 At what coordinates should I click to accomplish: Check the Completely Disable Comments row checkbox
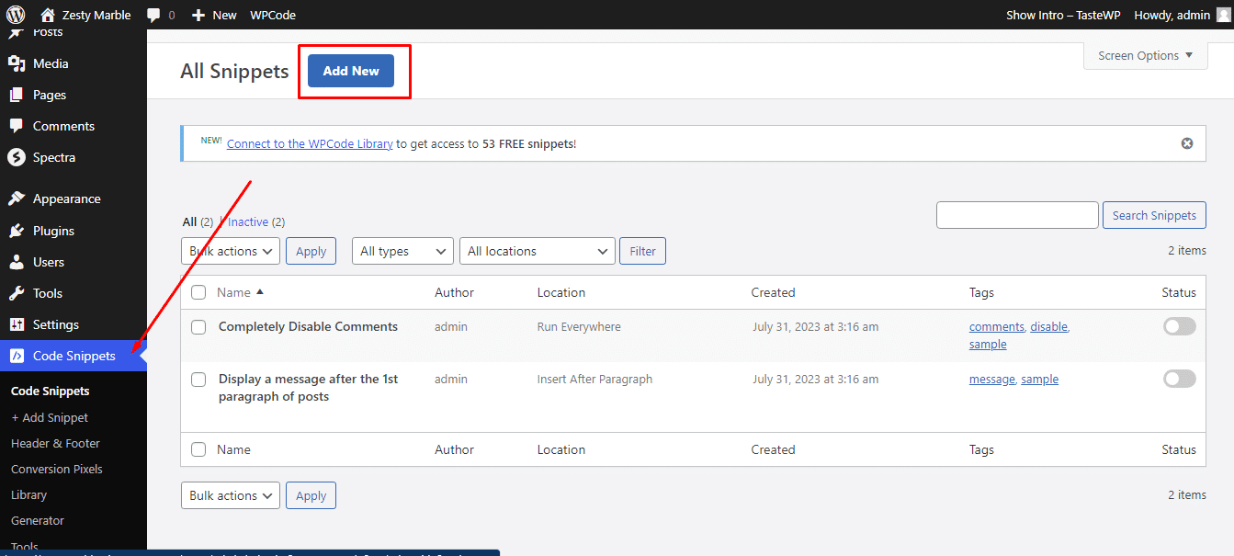click(198, 327)
